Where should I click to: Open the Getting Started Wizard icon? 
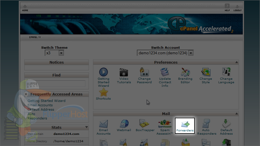coord(104,77)
